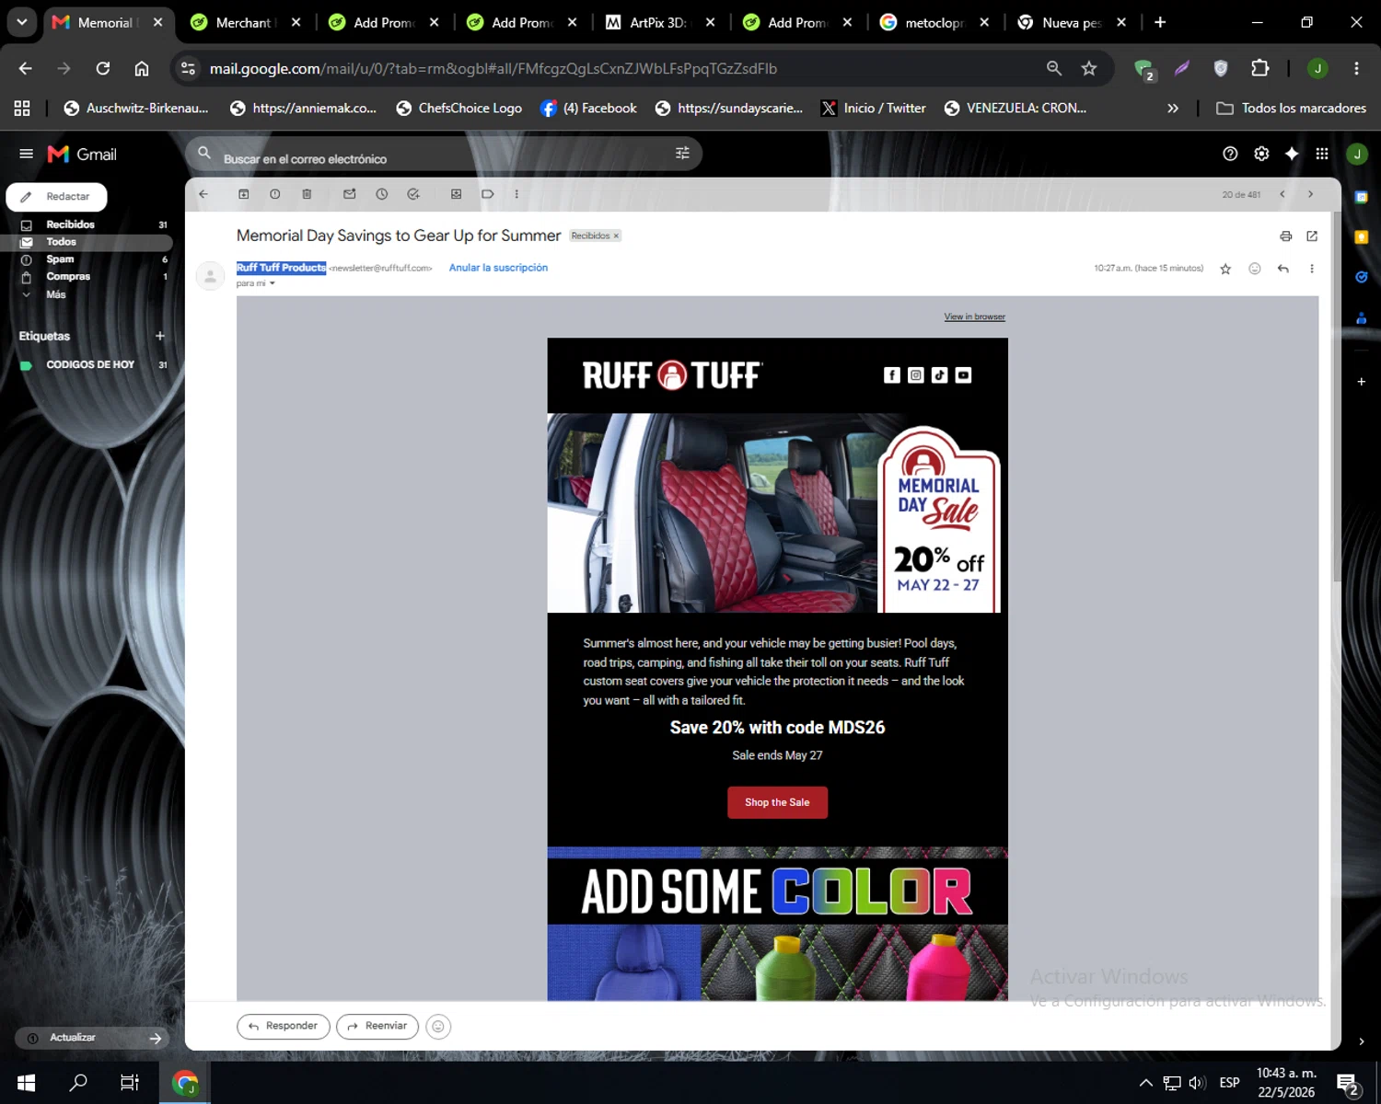
Task: Open Gmail support help icon
Action: point(1230,154)
